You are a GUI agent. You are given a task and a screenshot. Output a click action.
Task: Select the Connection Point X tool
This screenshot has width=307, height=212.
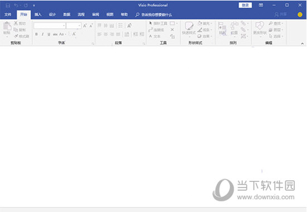click(x=172, y=29)
